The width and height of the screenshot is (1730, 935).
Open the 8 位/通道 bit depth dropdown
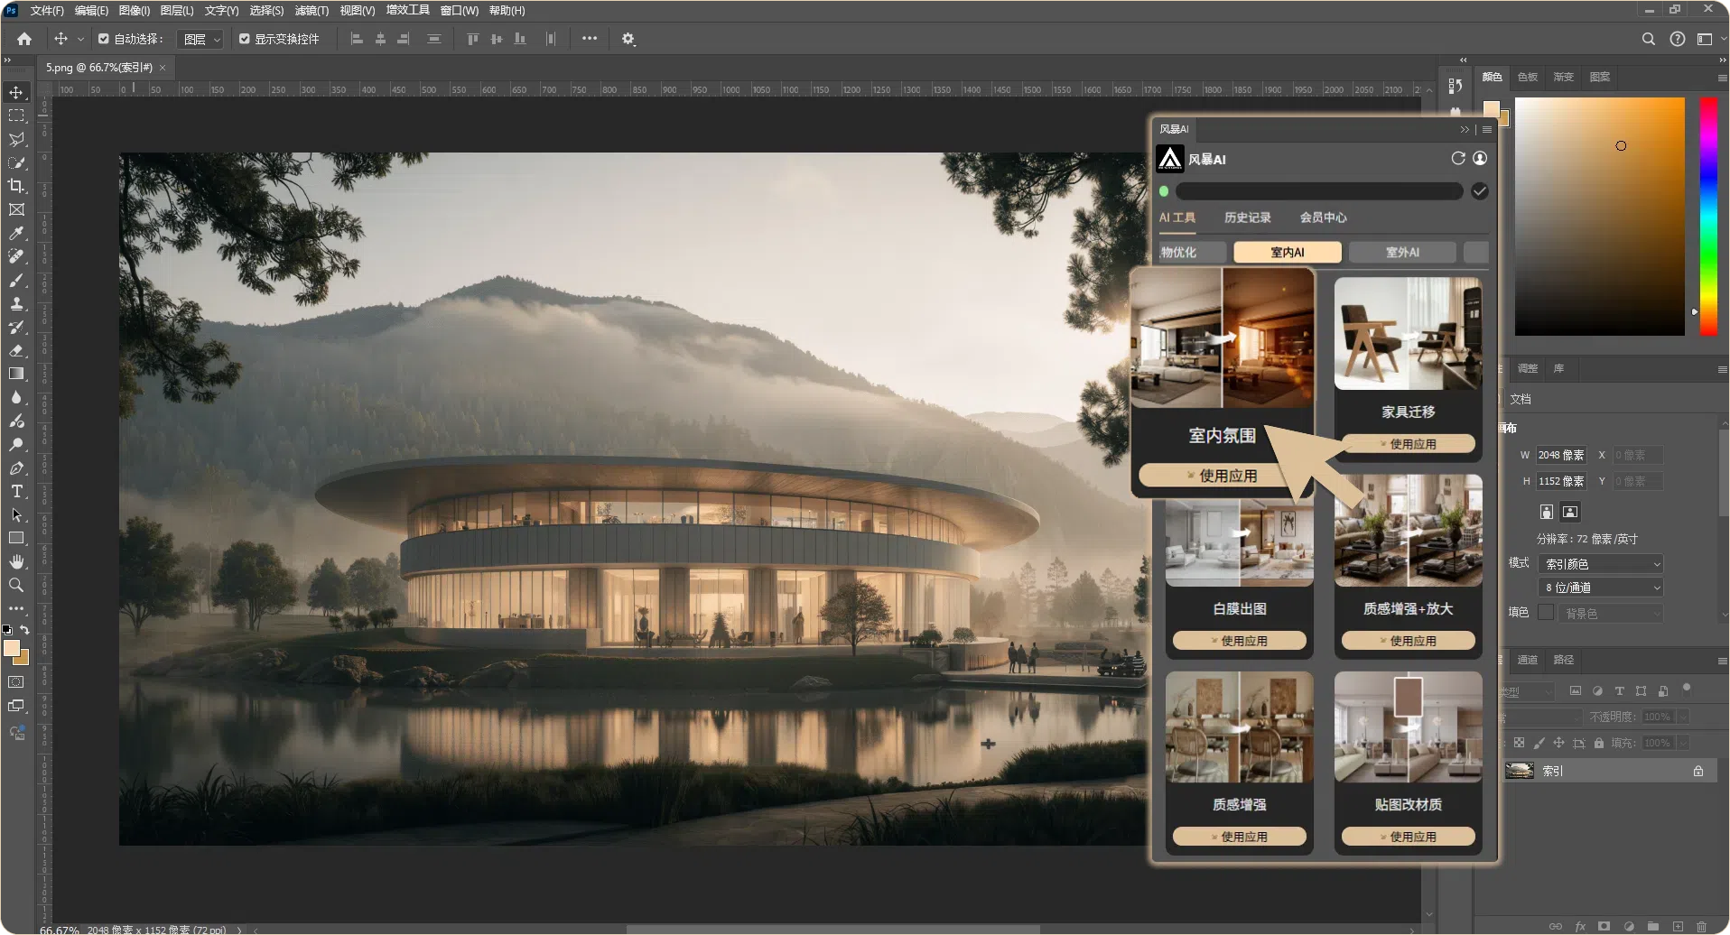click(x=1601, y=588)
